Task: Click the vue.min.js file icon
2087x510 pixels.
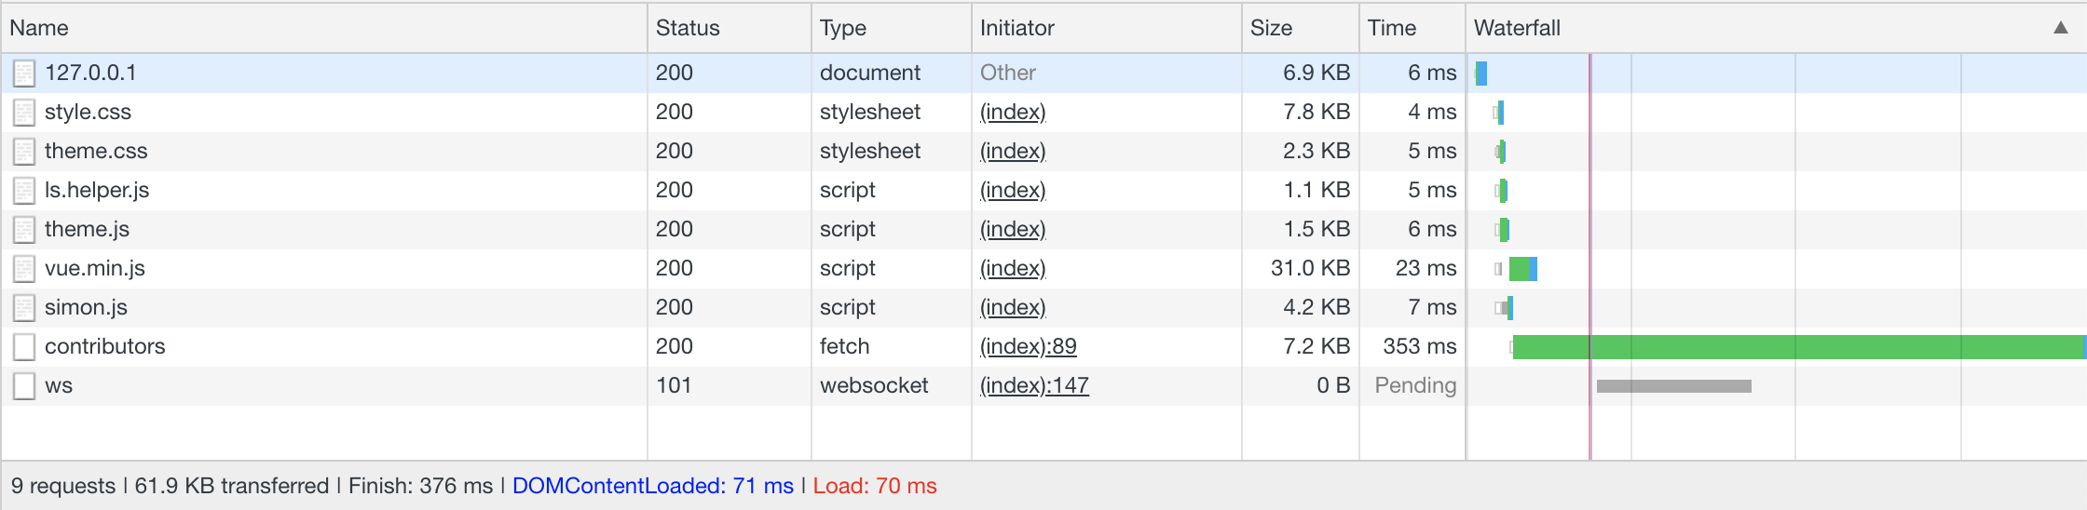Action: click(x=24, y=269)
